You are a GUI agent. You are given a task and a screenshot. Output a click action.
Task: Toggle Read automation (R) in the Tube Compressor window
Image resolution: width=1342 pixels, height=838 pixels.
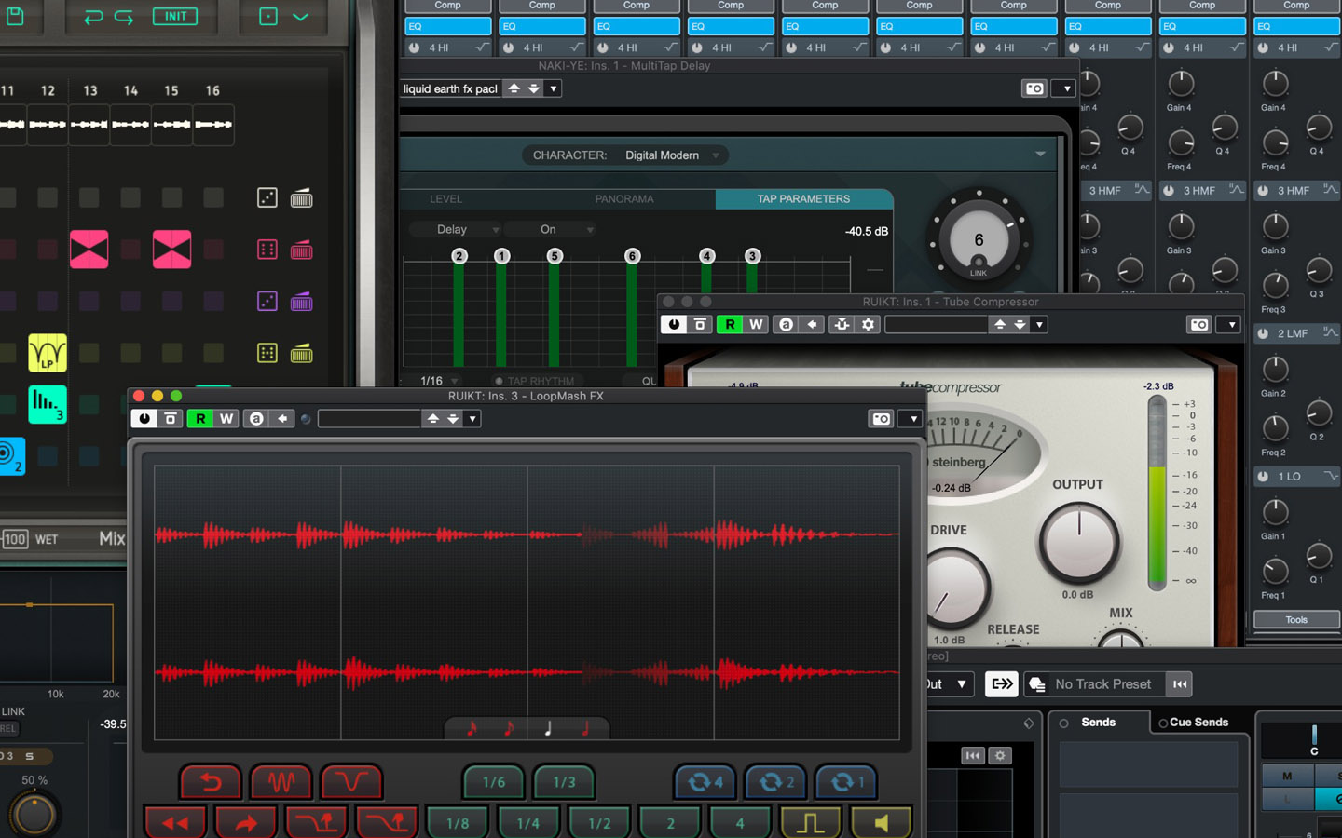[730, 324]
